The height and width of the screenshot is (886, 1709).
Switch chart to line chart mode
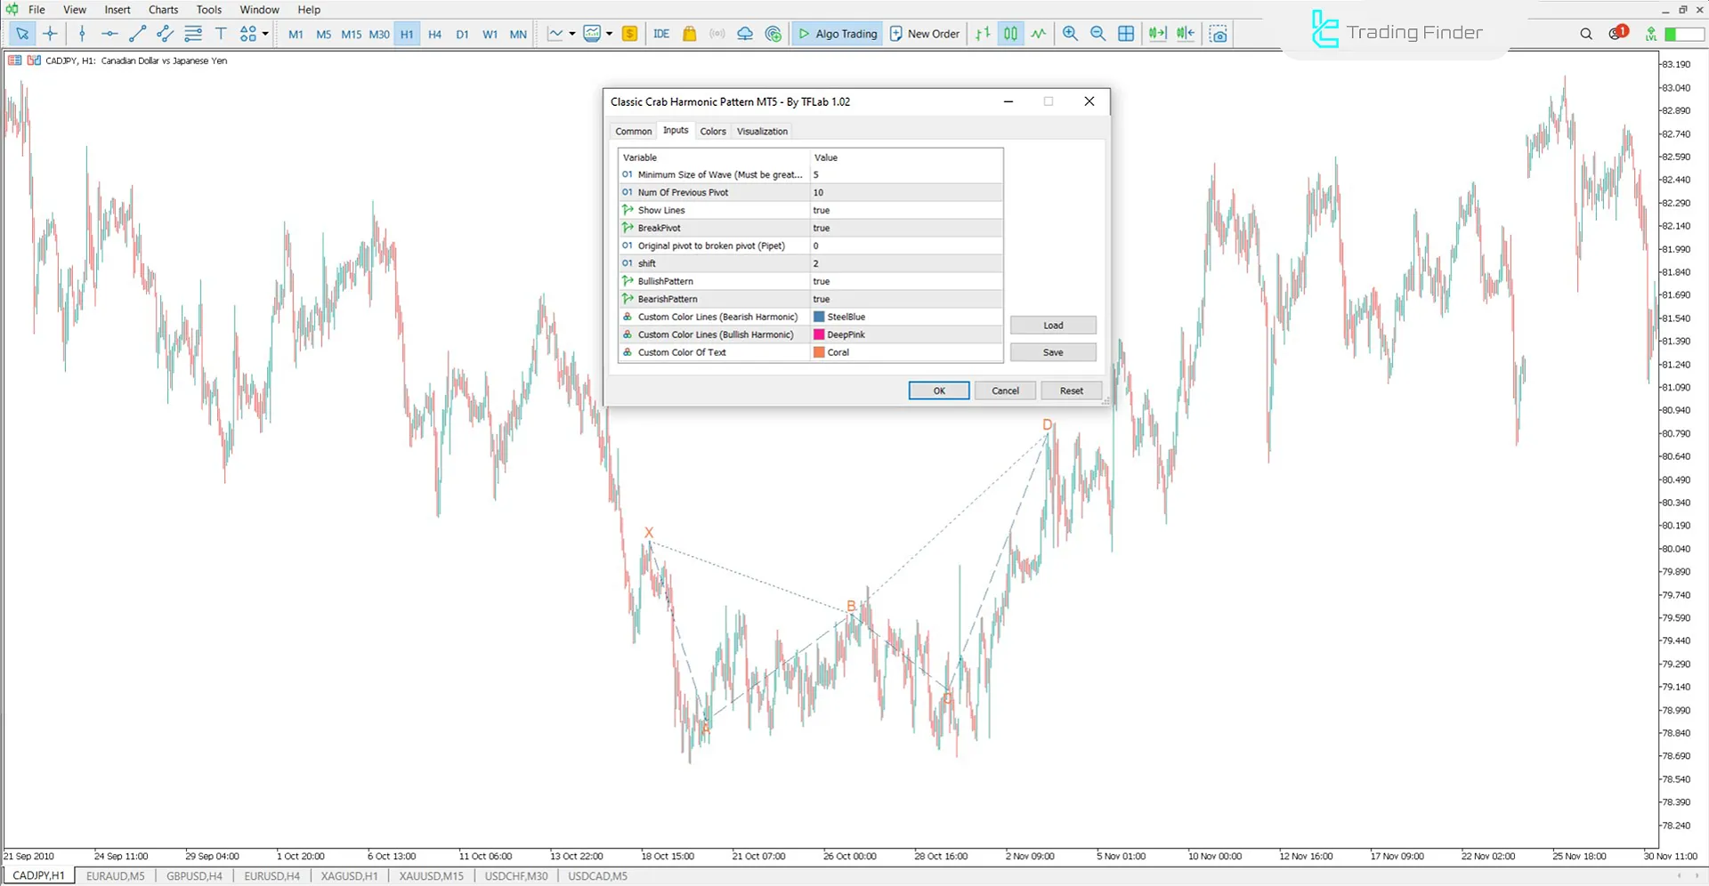click(x=1039, y=33)
